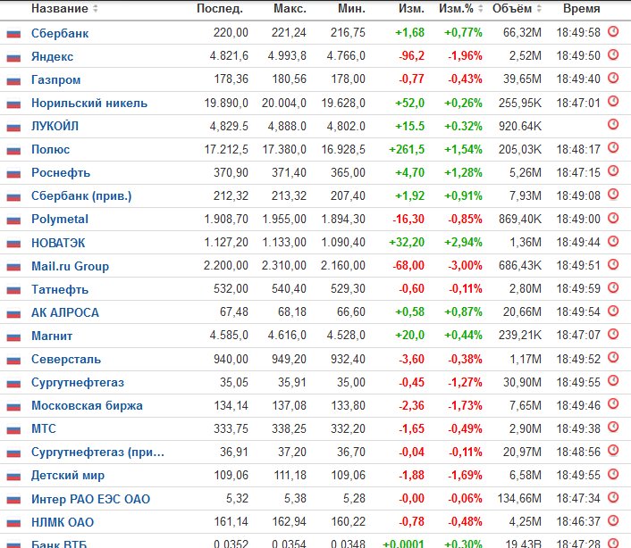The image size is (631, 548).
Task: Click the clock icon in Mail.ru Group row
Action: click(613, 264)
